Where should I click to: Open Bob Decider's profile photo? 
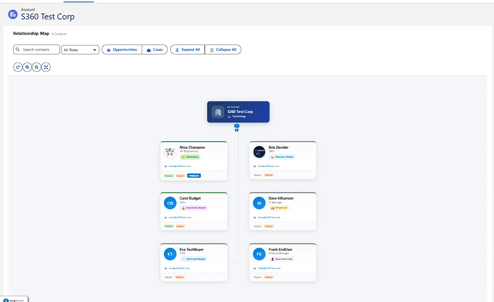259,152
